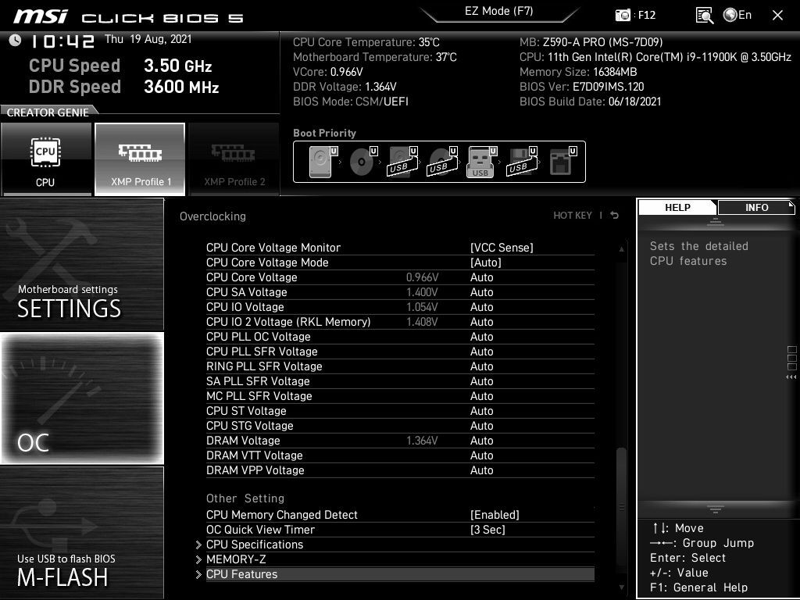Image resolution: width=800 pixels, height=600 pixels.
Task: Expand CPU Specifications submenu
Action: (x=400, y=545)
